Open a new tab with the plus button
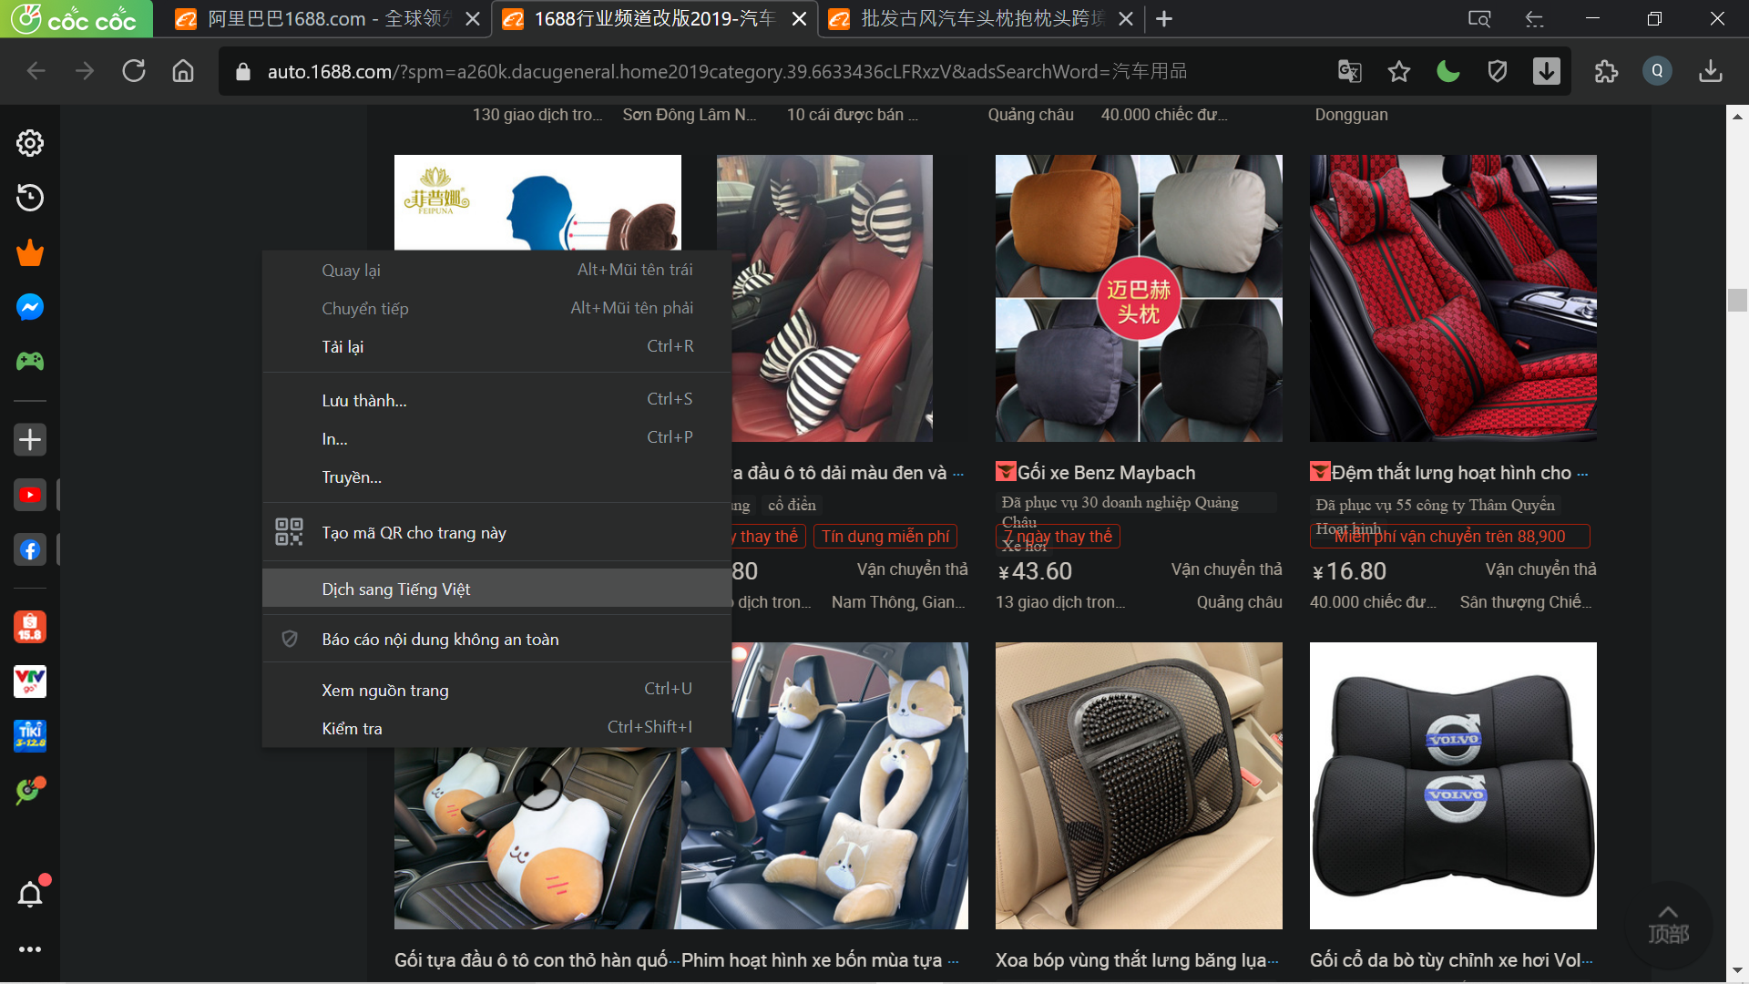The height and width of the screenshot is (984, 1749). [x=1164, y=18]
